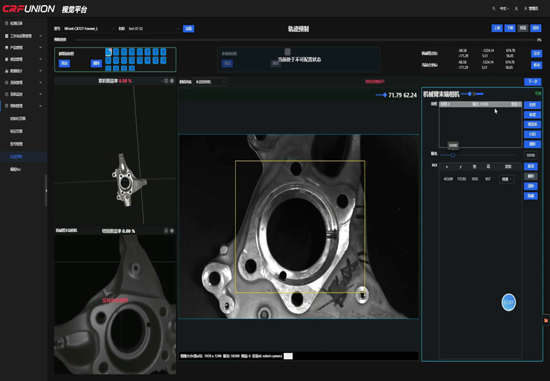The height and width of the screenshot is (381, 550).
Task: Open the user profile icon beside language selector
Action: pyautogui.click(x=516, y=9)
